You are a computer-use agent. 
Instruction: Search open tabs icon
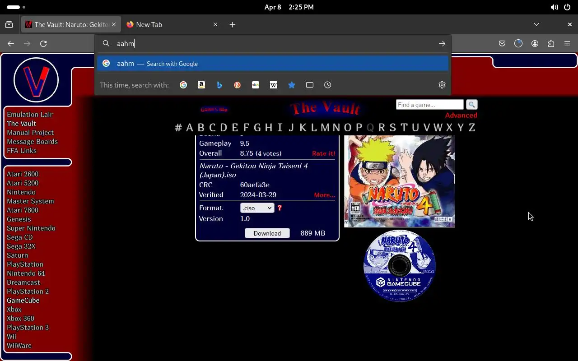[x=310, y=85]
